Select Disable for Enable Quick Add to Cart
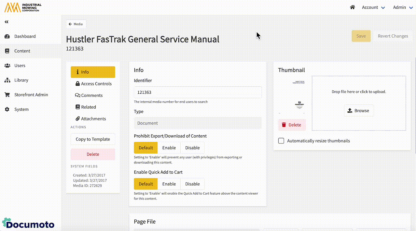The width and height of the screenshot is (416, 231). (x=192, y=184)
